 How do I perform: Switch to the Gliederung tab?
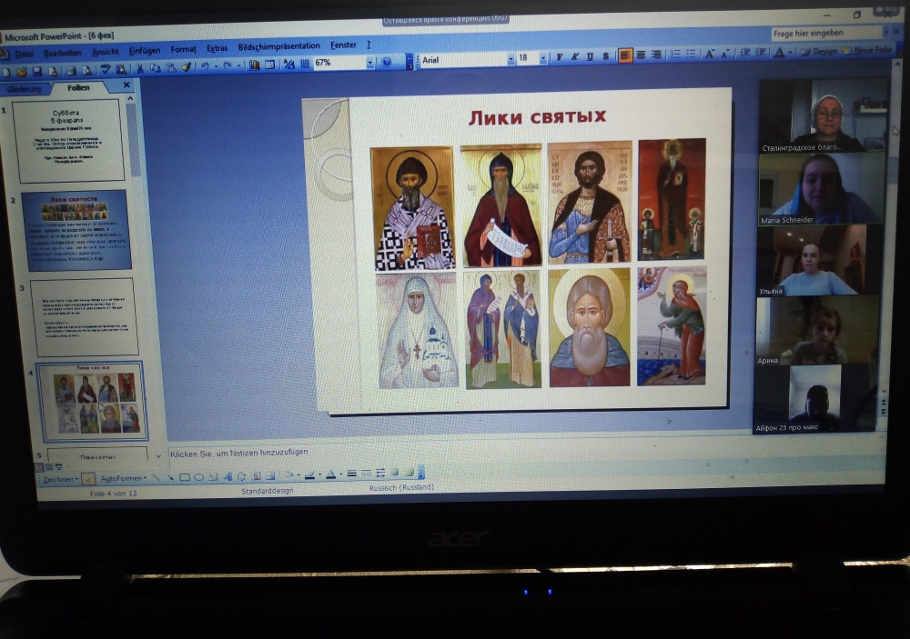(x=25, y=89)
